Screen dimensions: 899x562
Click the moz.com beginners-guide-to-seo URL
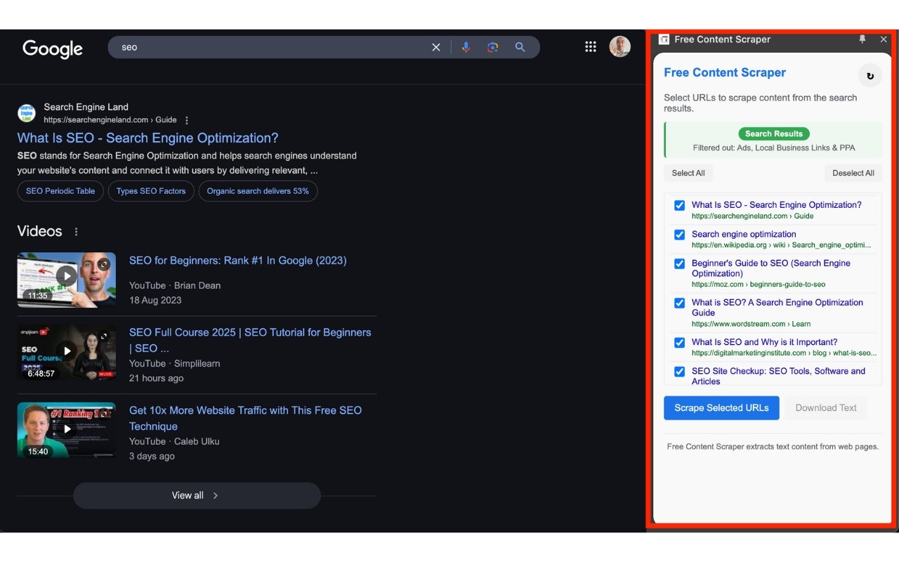pyautogui.click(x=759, y=285)
